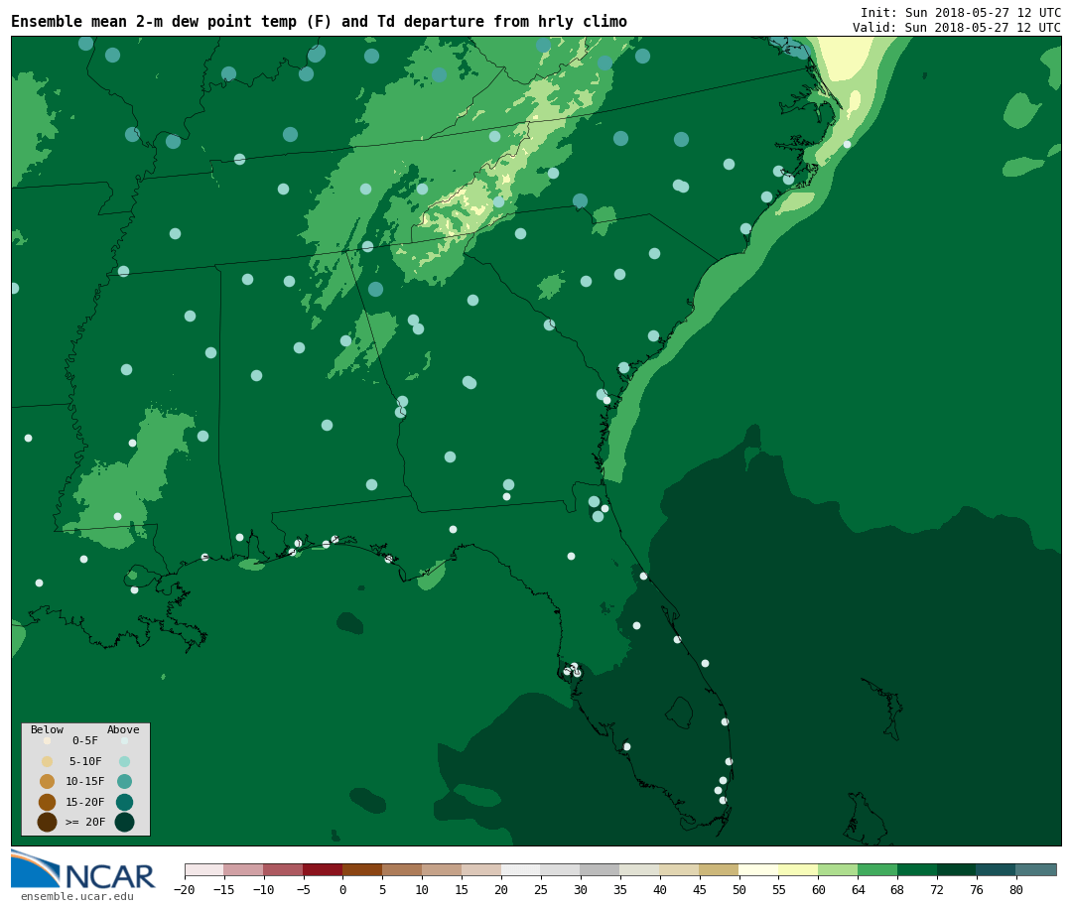Pick the colorbar swatch between -15 and -10

pos(243,869)
